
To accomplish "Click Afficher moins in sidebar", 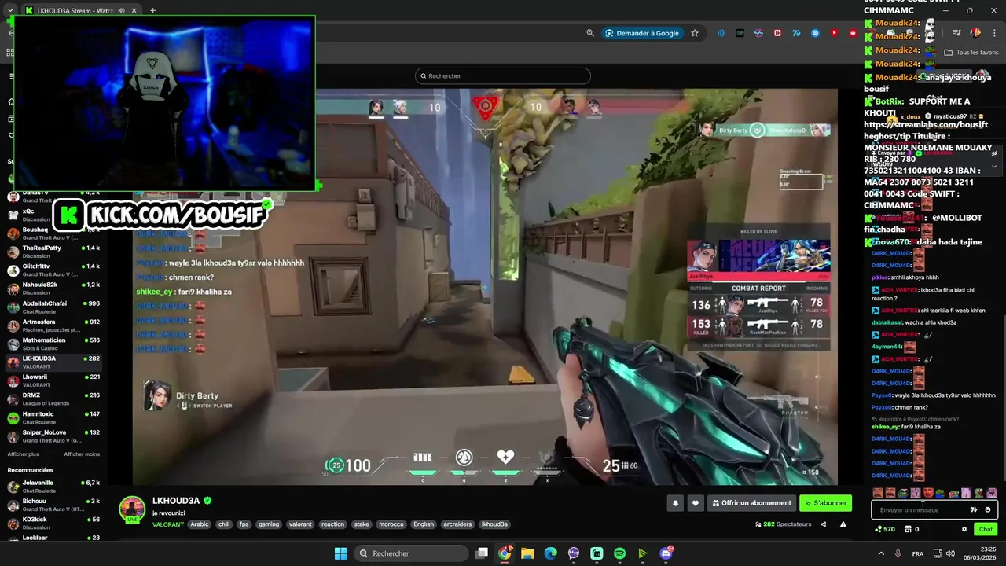I will (82, 454).
